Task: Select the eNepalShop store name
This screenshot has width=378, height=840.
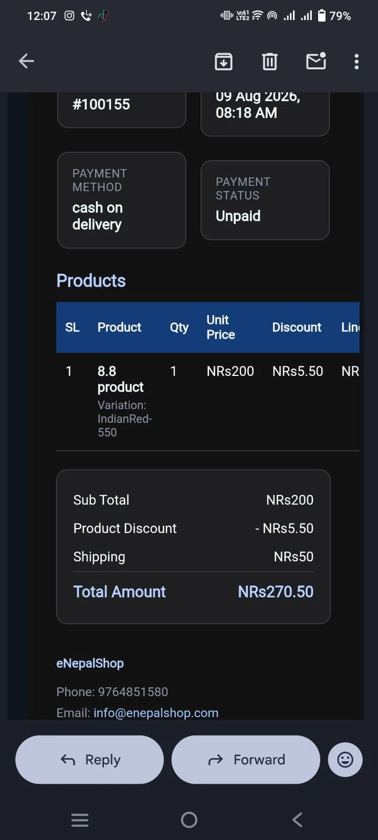Action: (90, 663)
